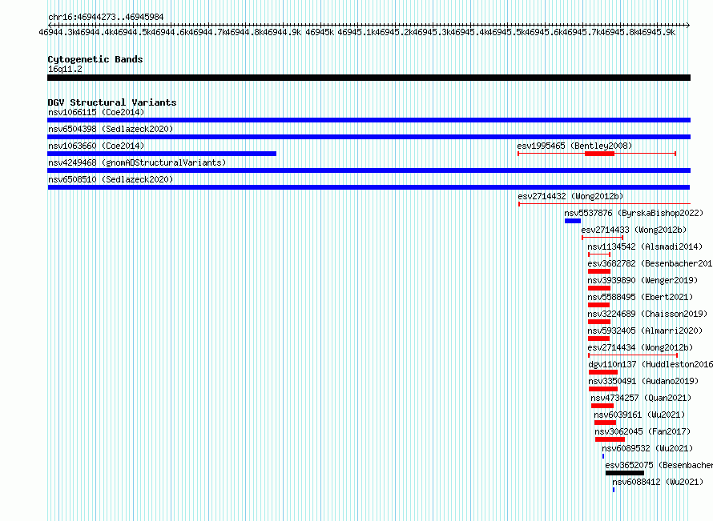Viewport: 713px width, 521px height.
Task: Open esv1995465 (Bentley2008) variant
Action: 574,146
